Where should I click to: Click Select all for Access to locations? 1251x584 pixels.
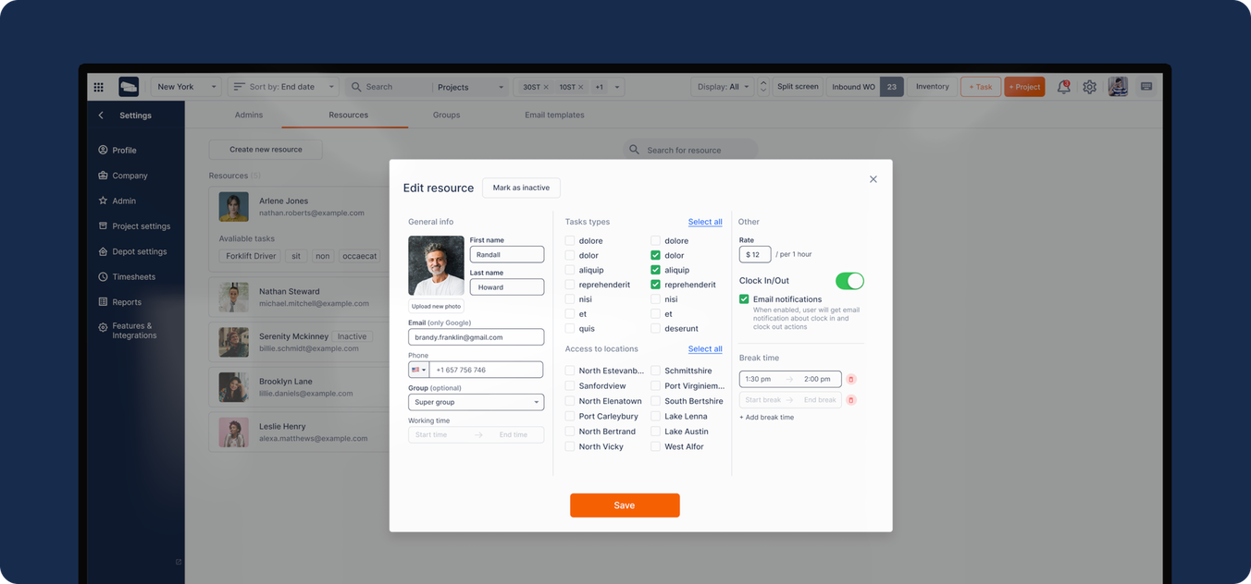point(705,349)
